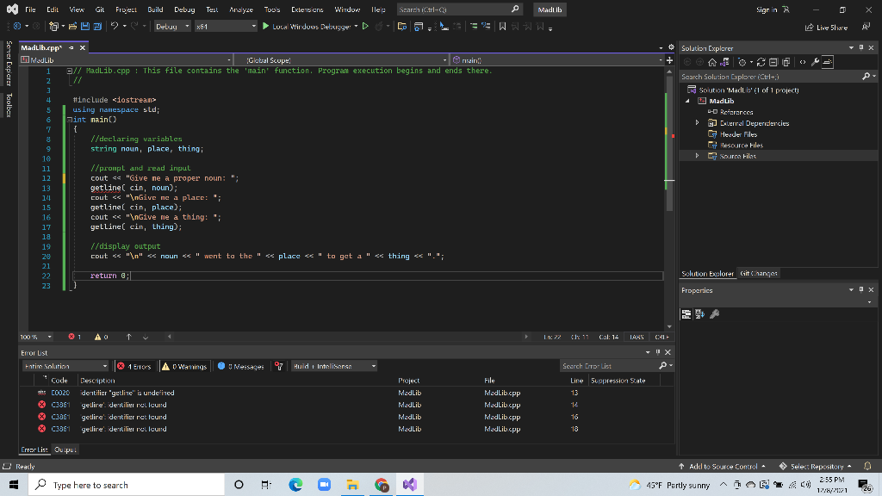This screenshot has width=882, height=496.
Task: Expand the Source Files folder
Action: tap(697, 156)
